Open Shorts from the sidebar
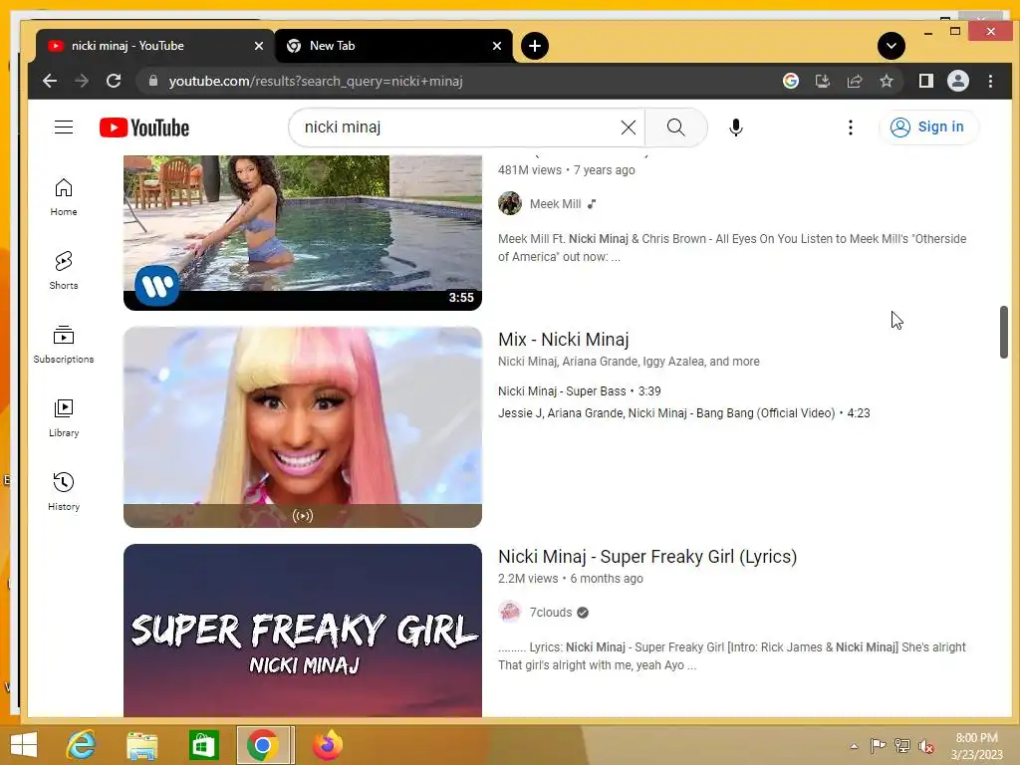 [x=64, y=271]
